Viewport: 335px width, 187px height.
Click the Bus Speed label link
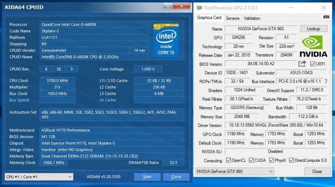[19, 100]
